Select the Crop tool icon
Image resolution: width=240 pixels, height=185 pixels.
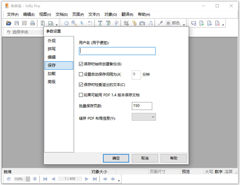tap(126, 23)
